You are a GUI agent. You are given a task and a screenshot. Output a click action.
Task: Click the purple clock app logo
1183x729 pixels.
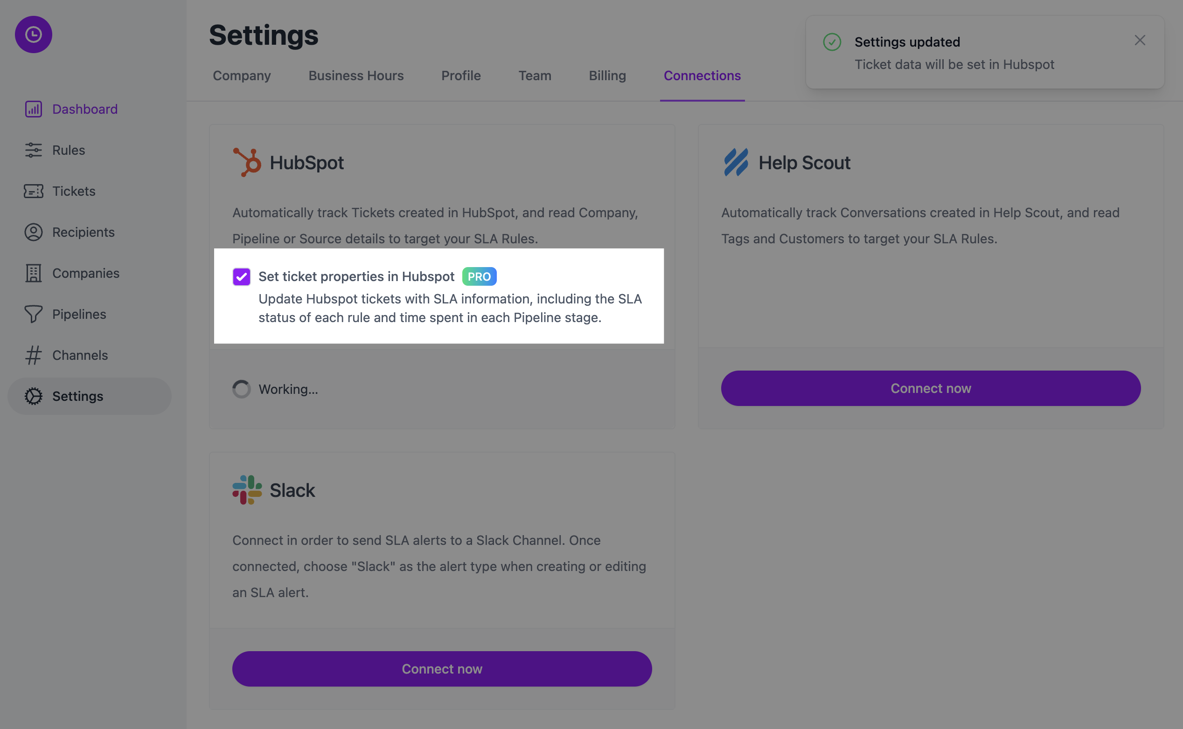click(33, 34)
